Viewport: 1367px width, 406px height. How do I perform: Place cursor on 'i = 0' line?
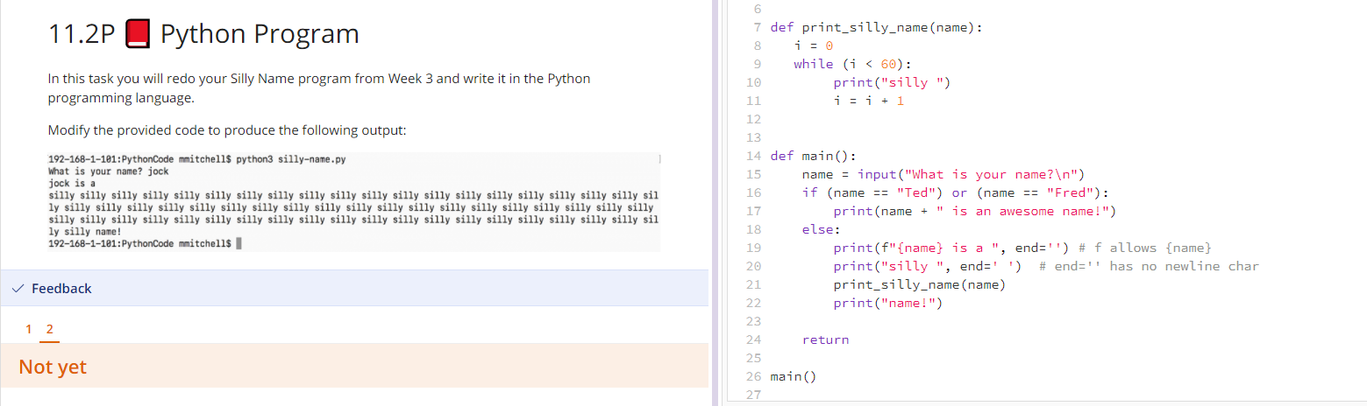pos(813,45)
